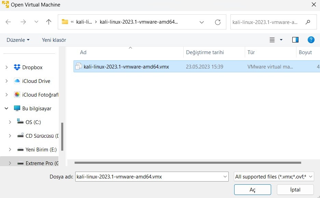Image resolution: width=320 pixels, height=198 pixels.
Task: Open the All supported files type dropdown
Action: point(274,176)
